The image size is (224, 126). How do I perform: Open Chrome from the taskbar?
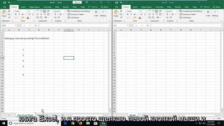tap(73, 123)
